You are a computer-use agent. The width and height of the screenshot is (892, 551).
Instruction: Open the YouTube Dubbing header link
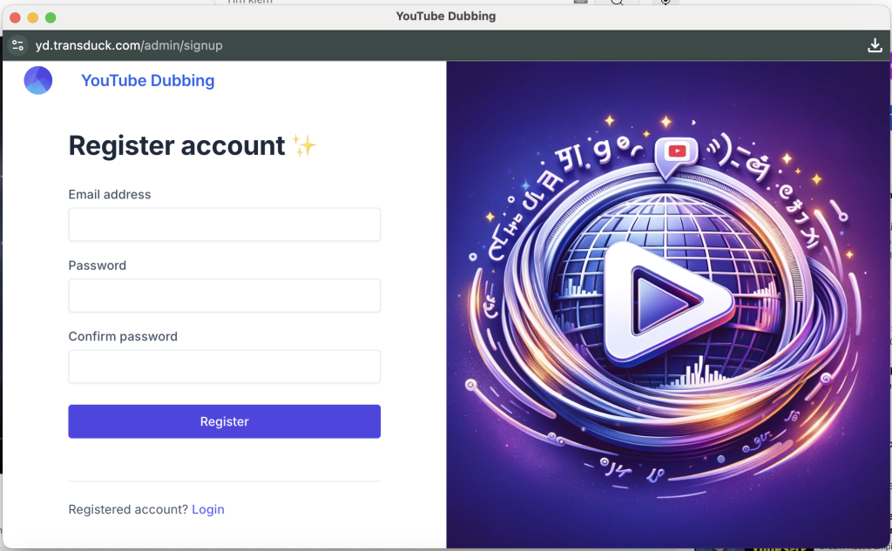pyautogui.click(x=148, y=81)
